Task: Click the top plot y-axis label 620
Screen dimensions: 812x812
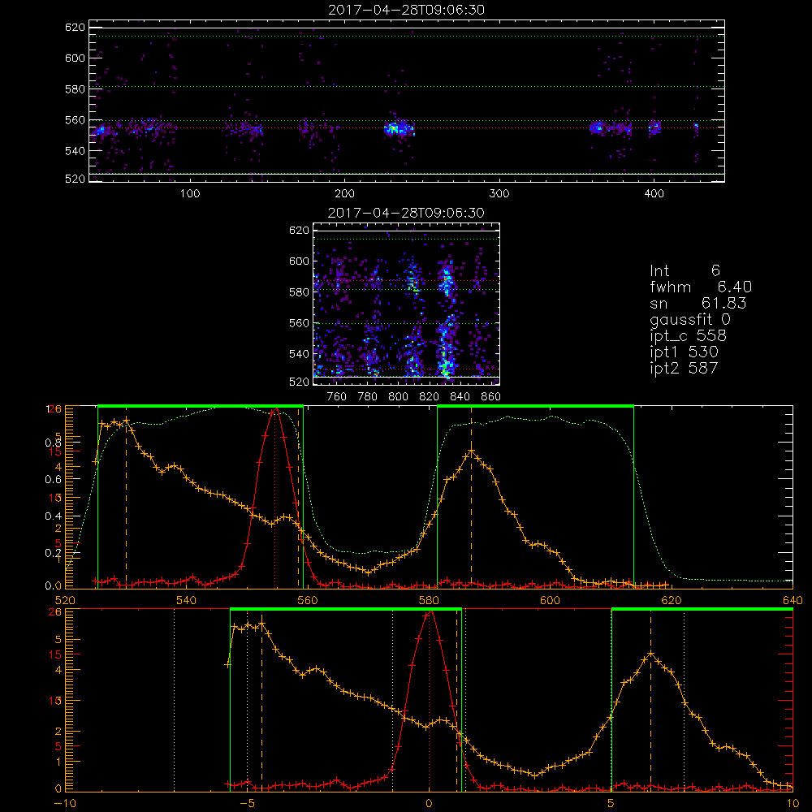Action: pyautogui.click(x=75, y=27)
